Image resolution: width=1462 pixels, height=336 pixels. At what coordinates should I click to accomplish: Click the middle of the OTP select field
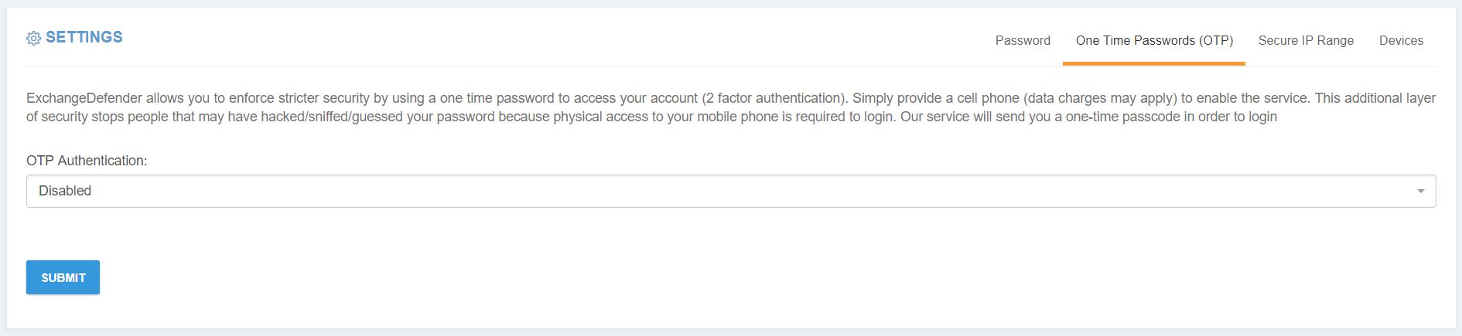731,191
